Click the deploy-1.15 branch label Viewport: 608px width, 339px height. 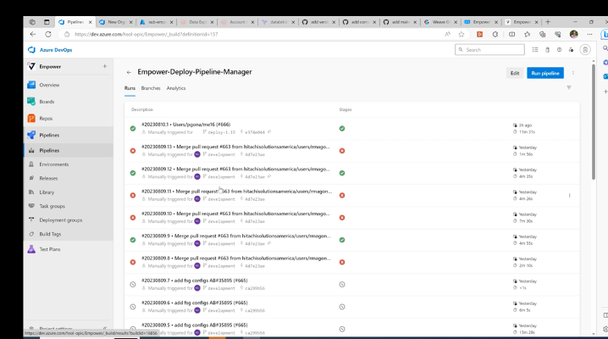pos(221,132)
